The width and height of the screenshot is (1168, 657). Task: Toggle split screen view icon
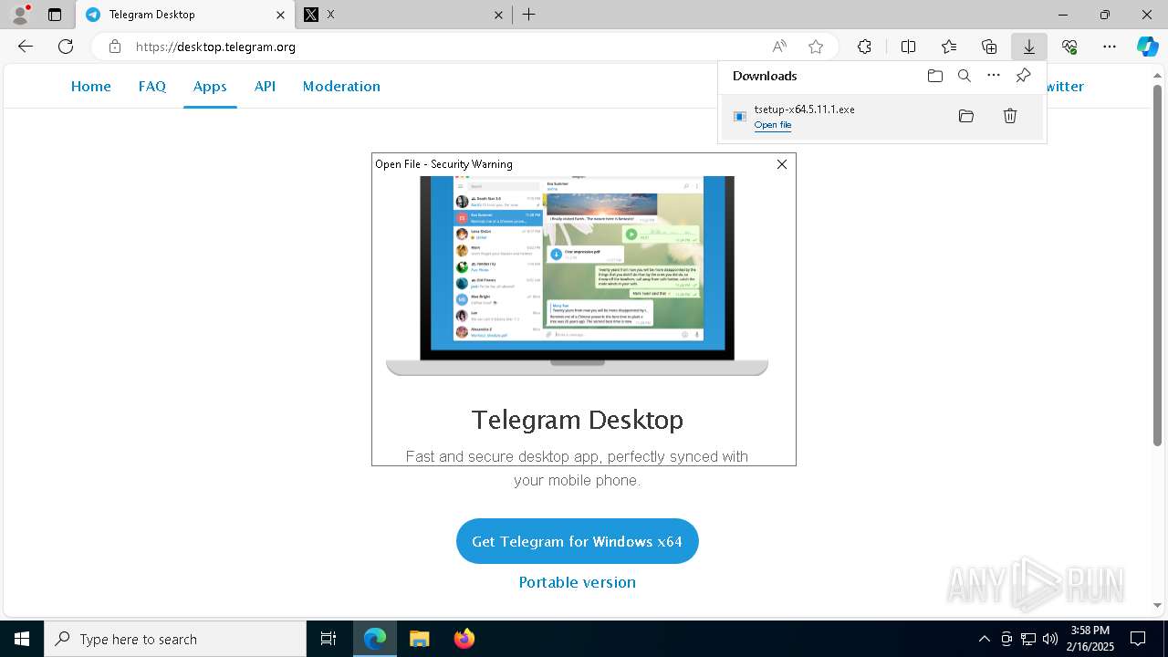908,47
